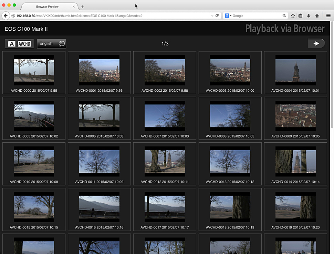Image resolution: width=334 pixels, height=254 pixels.
Task: Open the bookmarks list icon
Action: (x=301, y=16)
